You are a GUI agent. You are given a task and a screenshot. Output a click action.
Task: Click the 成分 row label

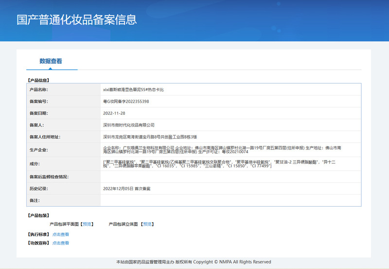[35, 164]
